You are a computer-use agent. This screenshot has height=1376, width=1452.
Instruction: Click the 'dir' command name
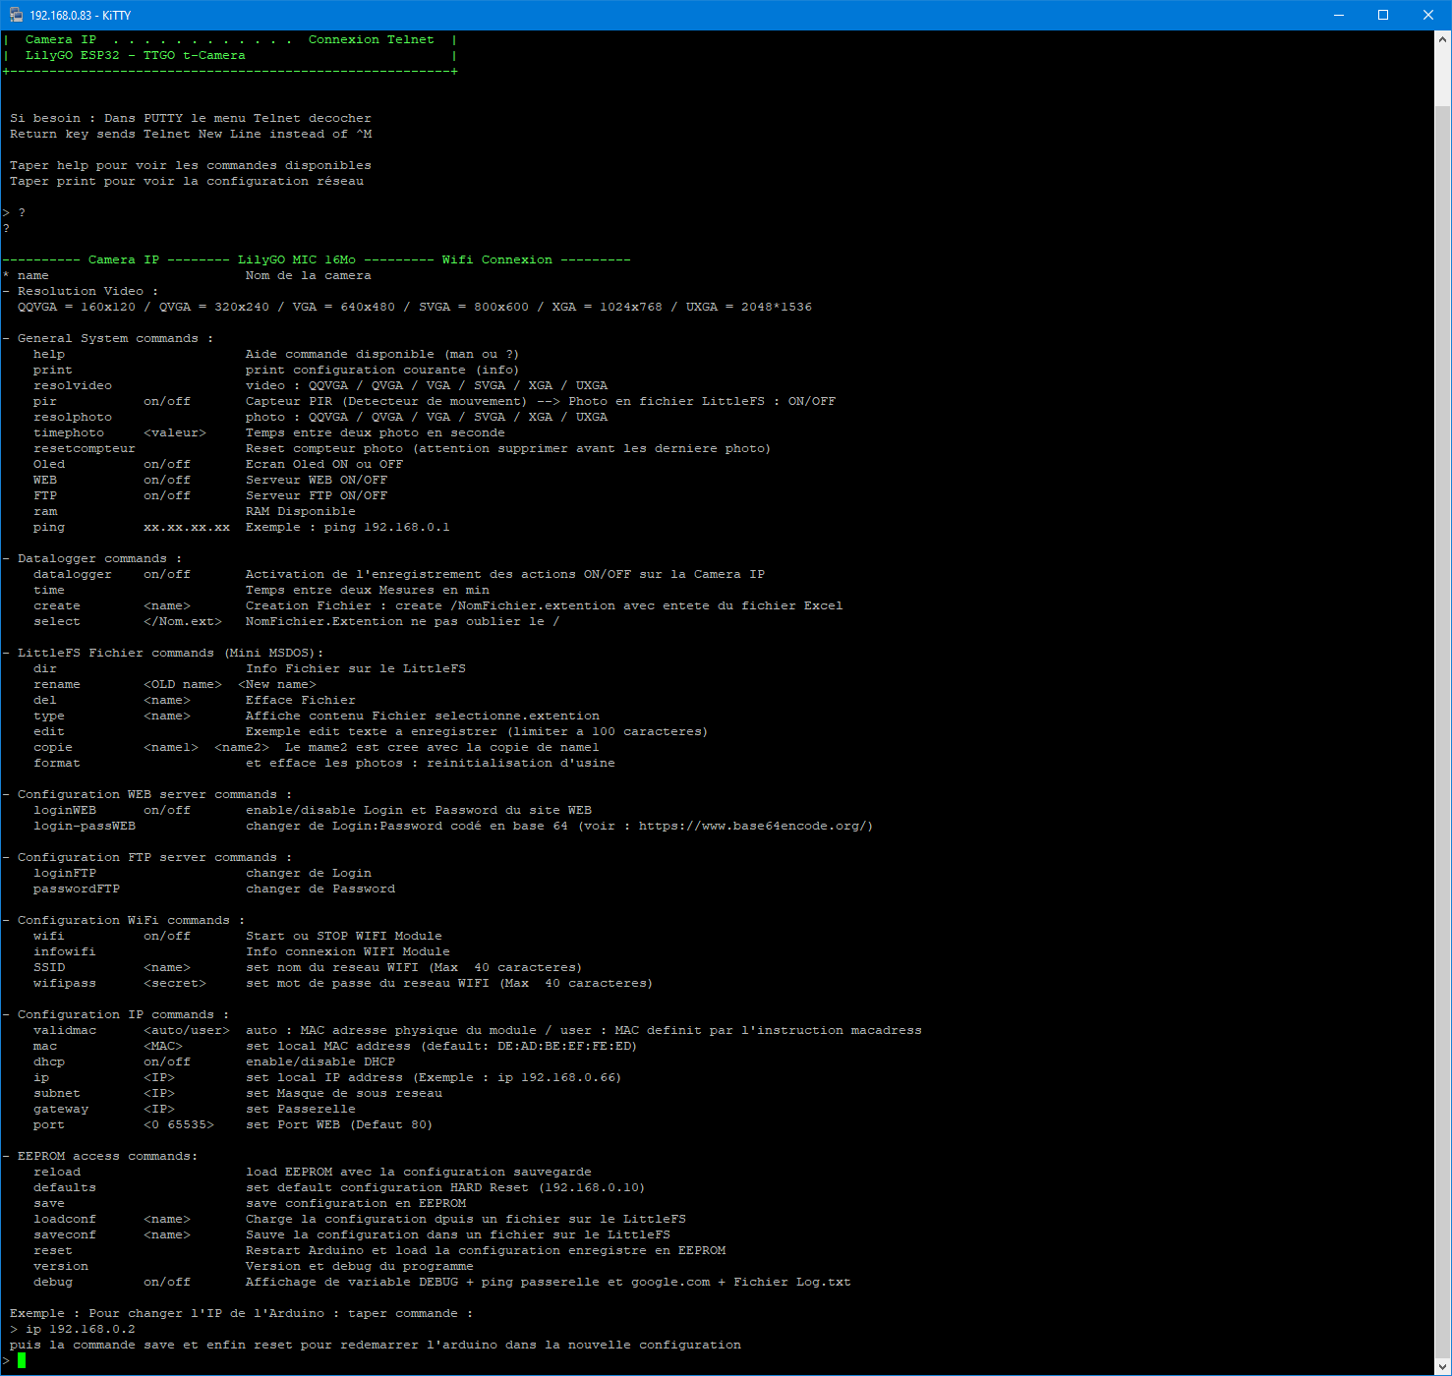tap(45, 668)
